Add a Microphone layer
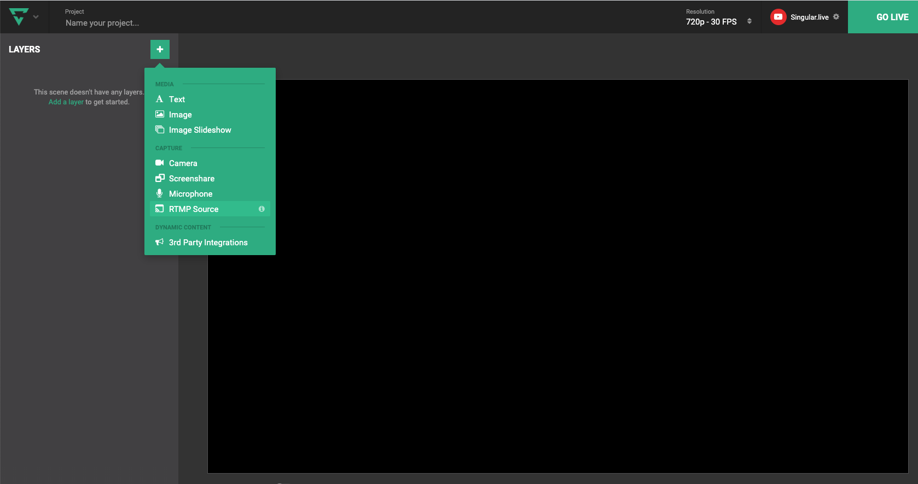 [210, 194]
